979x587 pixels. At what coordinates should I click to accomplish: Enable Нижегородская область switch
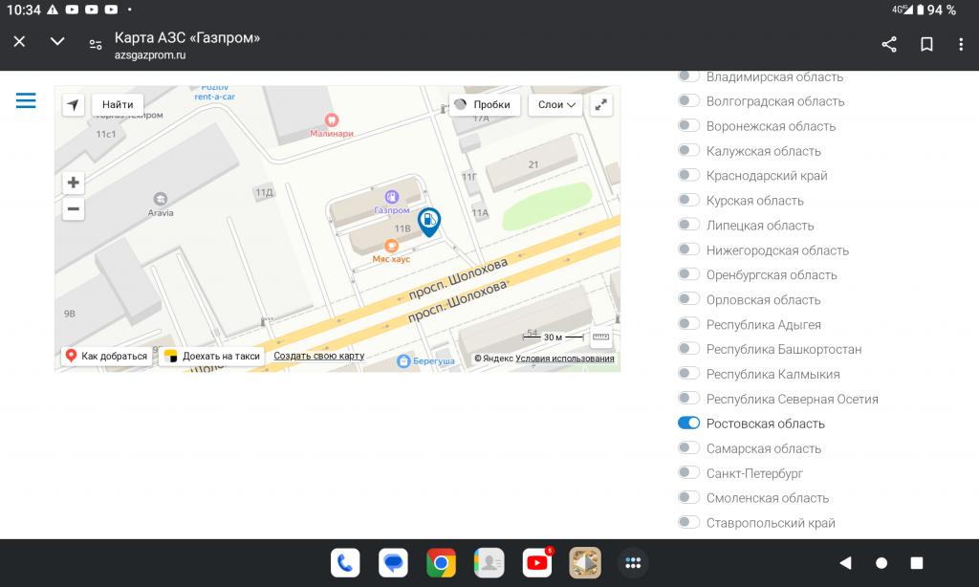(688, 250)
